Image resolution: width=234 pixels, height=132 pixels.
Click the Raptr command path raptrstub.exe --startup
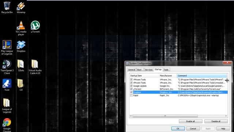point(198,95)
